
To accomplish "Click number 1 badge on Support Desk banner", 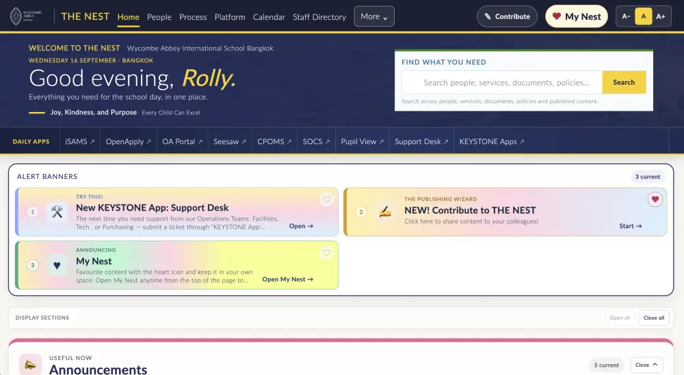I will coord(33,212).
